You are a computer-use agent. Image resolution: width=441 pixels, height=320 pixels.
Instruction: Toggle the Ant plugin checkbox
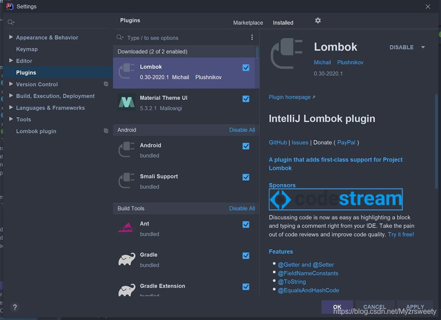click(x=246, y=224)
